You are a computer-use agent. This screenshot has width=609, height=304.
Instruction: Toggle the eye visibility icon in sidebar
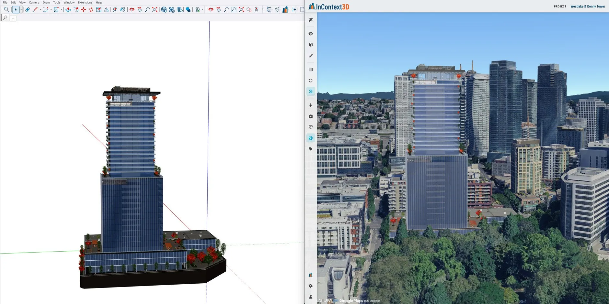tap(311, 34)
